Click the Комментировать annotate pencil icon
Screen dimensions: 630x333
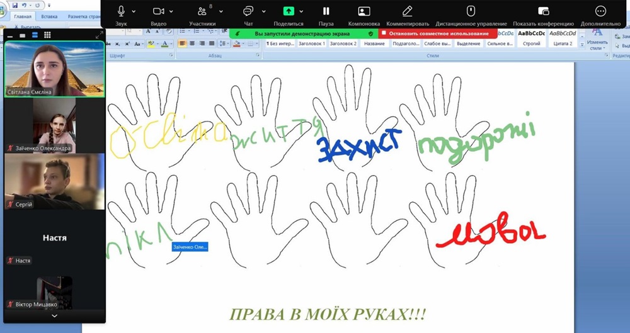coord(408,11)
